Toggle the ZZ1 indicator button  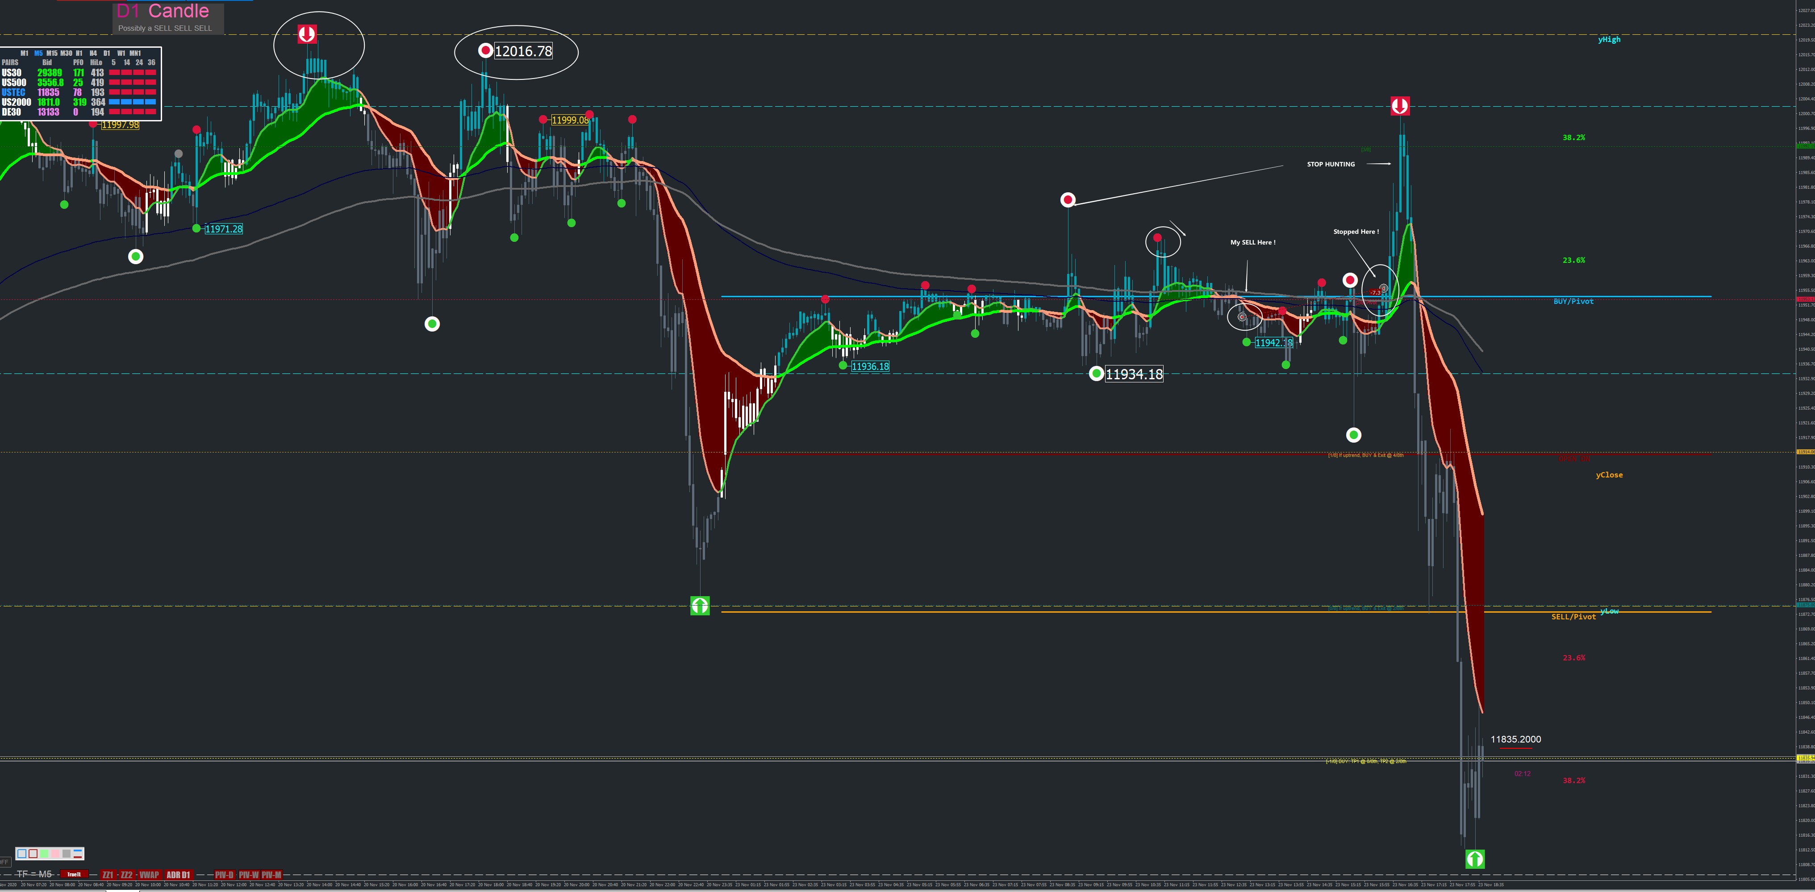[108, 875]
